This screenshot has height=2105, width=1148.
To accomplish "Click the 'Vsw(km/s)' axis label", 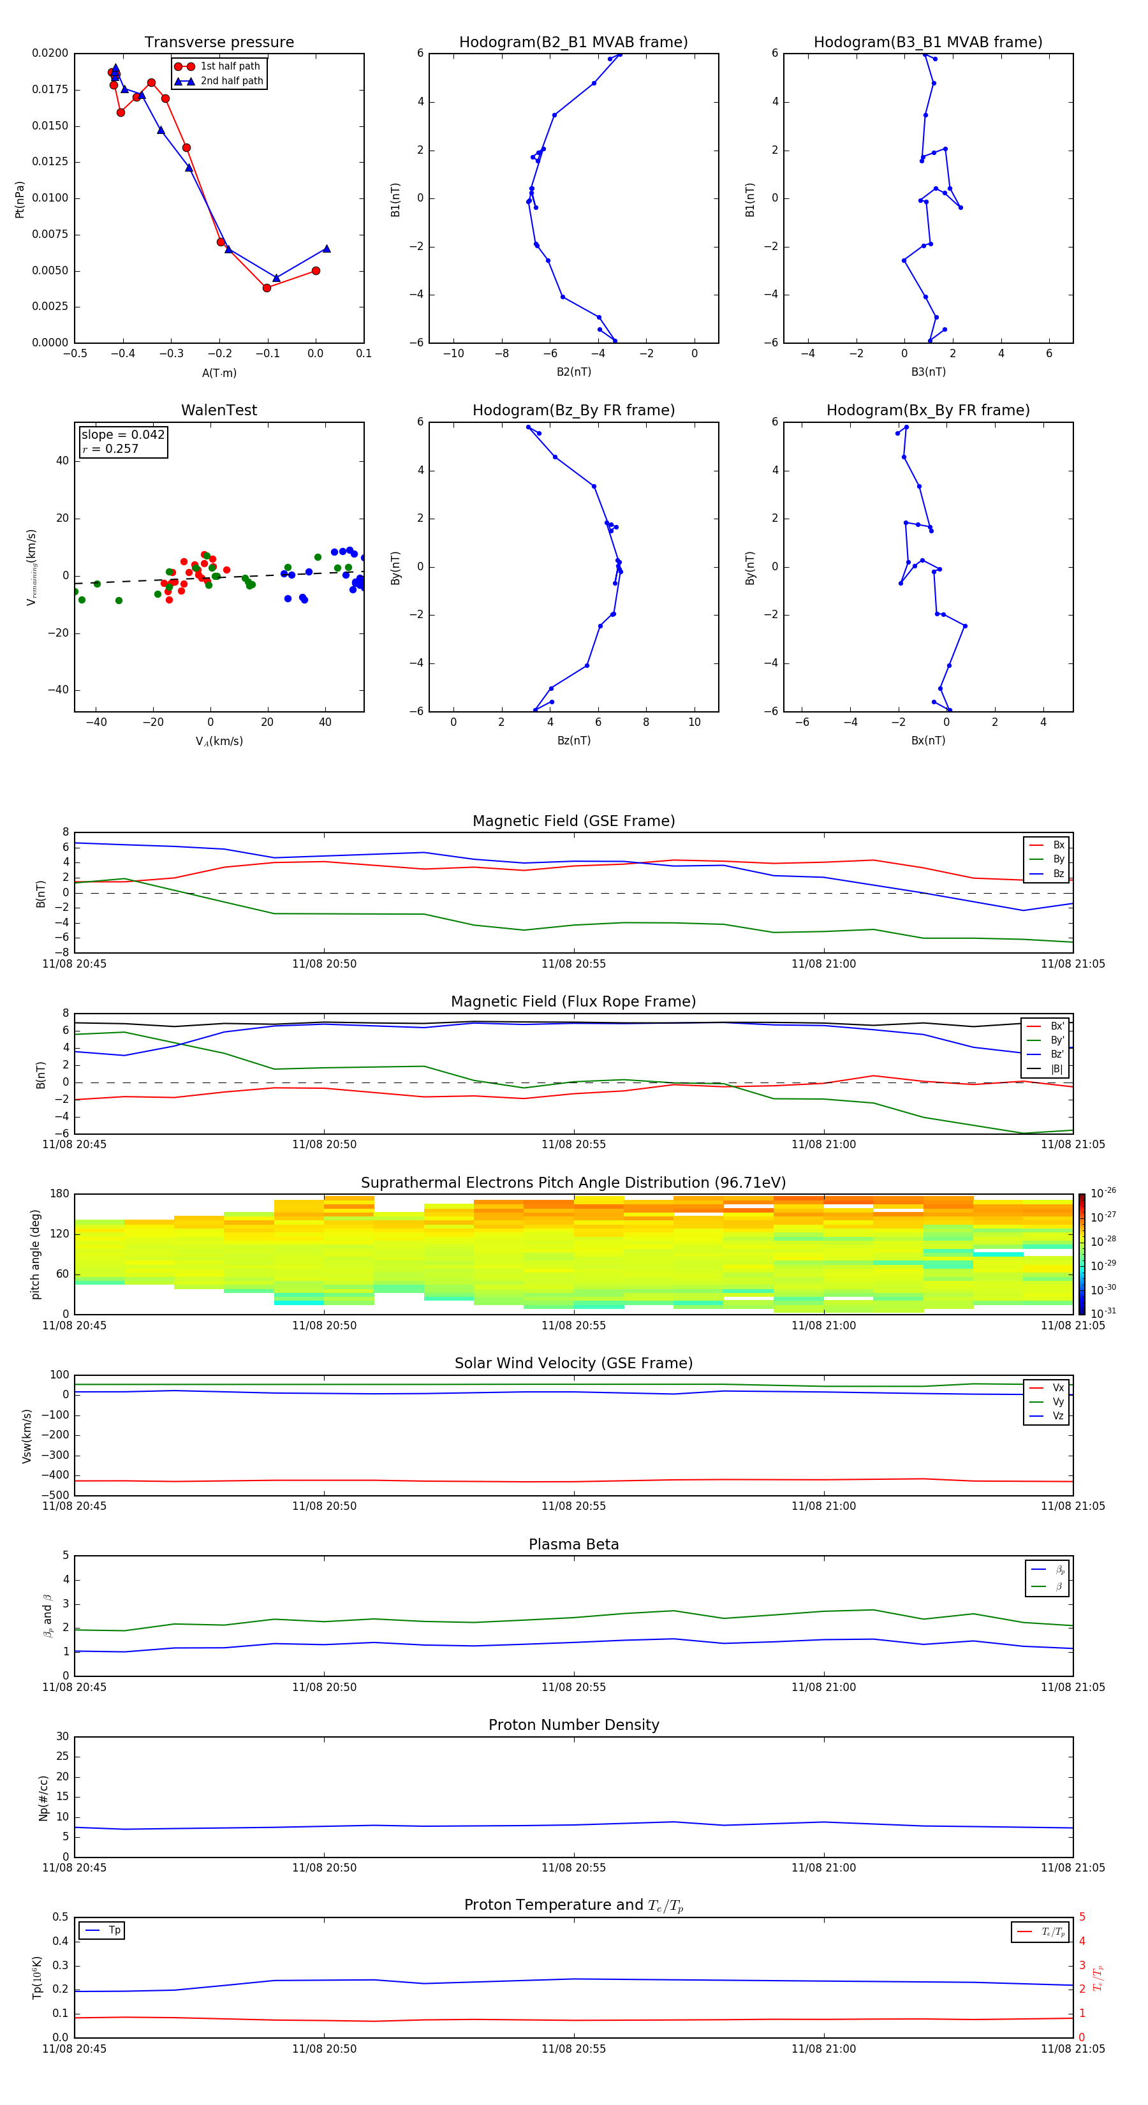I will click(27, 1436).
